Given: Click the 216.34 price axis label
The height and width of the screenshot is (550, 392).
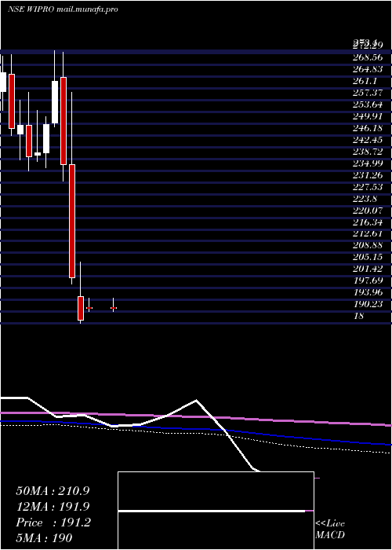Looking at the screenshot, I should [368, 222].
